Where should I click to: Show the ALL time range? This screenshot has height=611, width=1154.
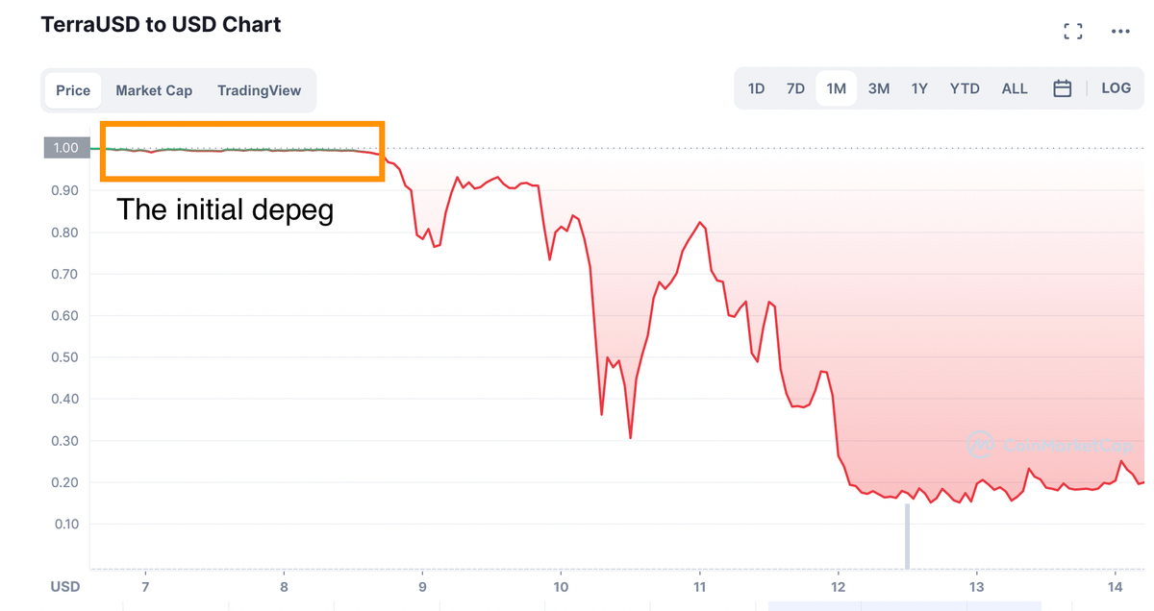point(1015,88)
